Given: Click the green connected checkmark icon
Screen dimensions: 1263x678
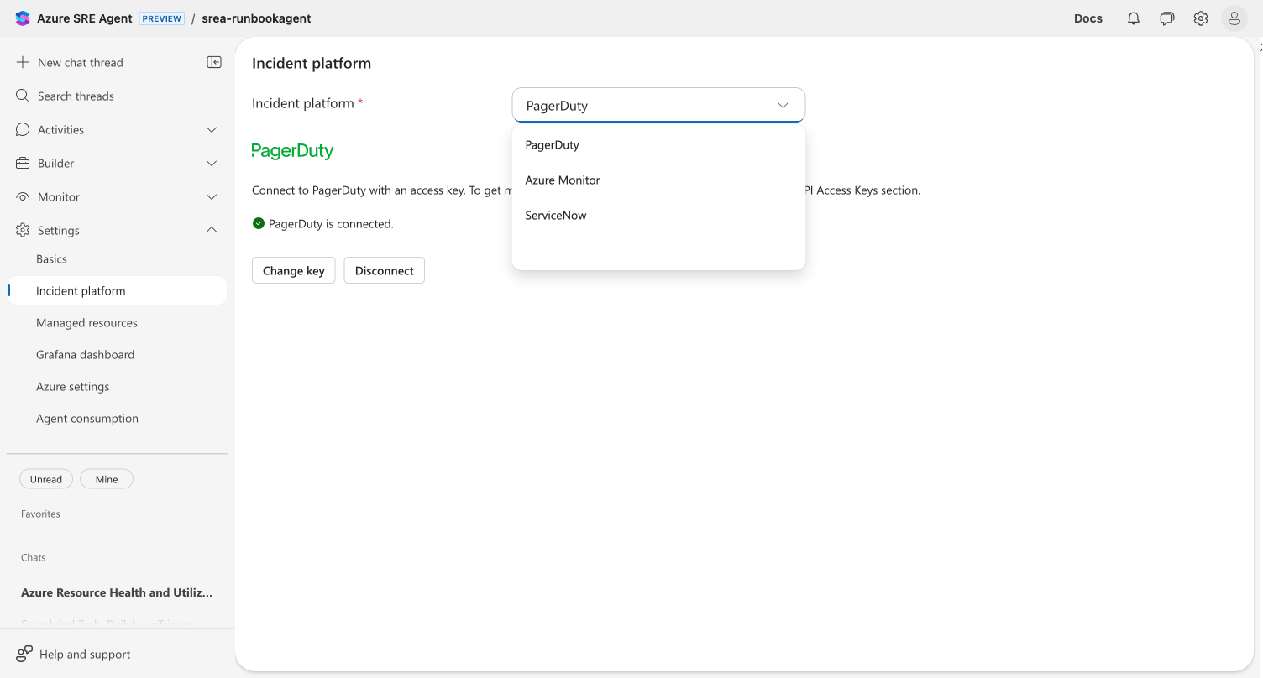Looking at the screenshot, I should pos(259,223).
